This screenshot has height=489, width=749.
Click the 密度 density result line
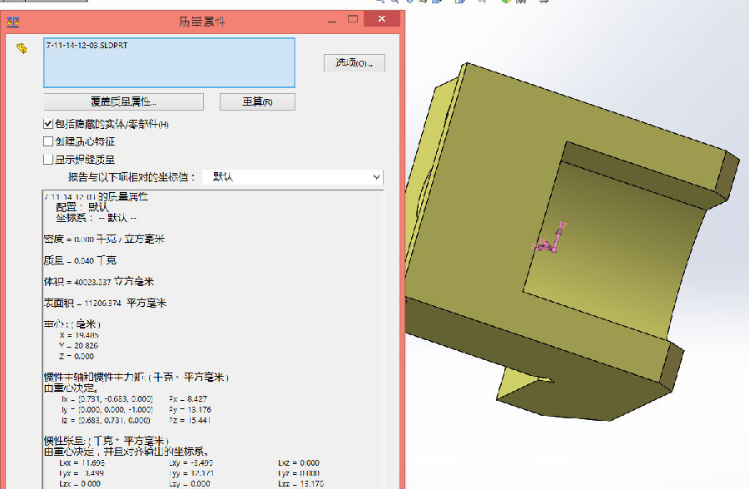tap(103, 239)
